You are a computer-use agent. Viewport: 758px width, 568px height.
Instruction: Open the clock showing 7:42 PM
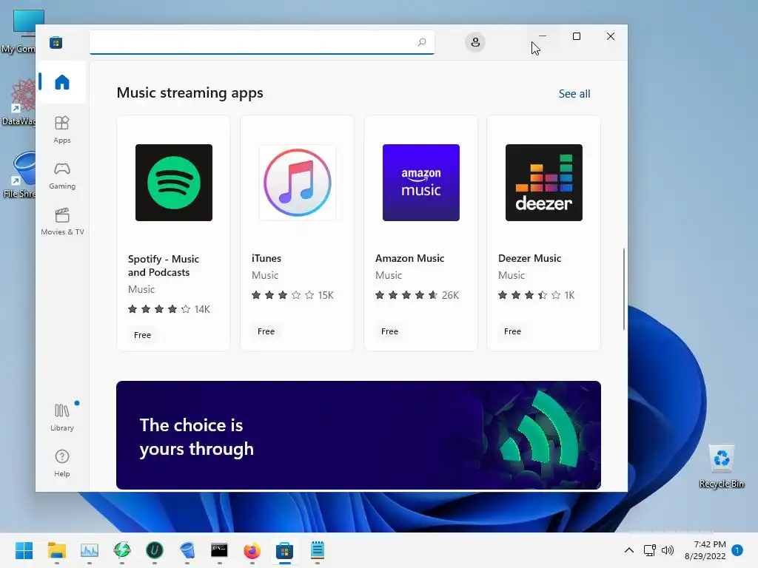pyautogui.click(x=705, y=550)
